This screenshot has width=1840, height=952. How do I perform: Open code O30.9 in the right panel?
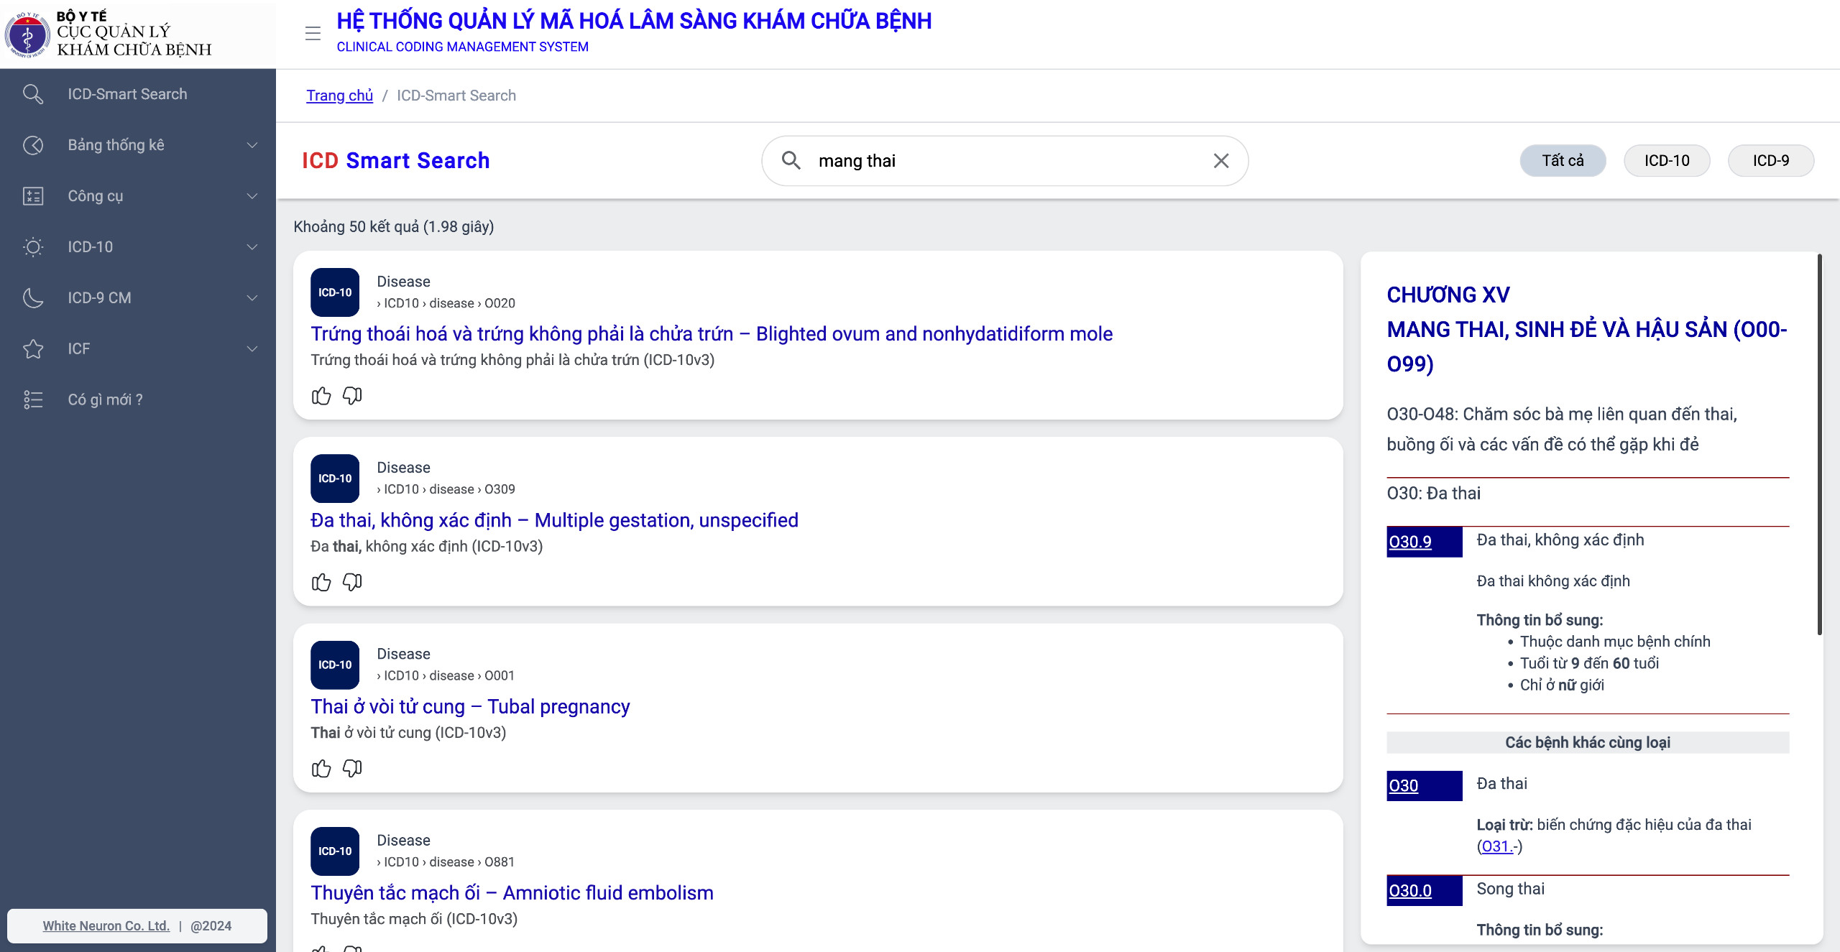[x=1408, y=542]
